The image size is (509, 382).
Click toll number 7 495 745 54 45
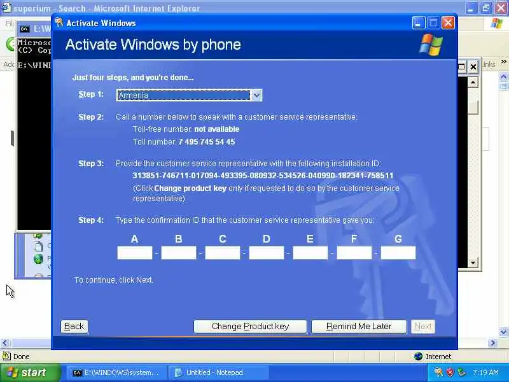tap(207, 142)
